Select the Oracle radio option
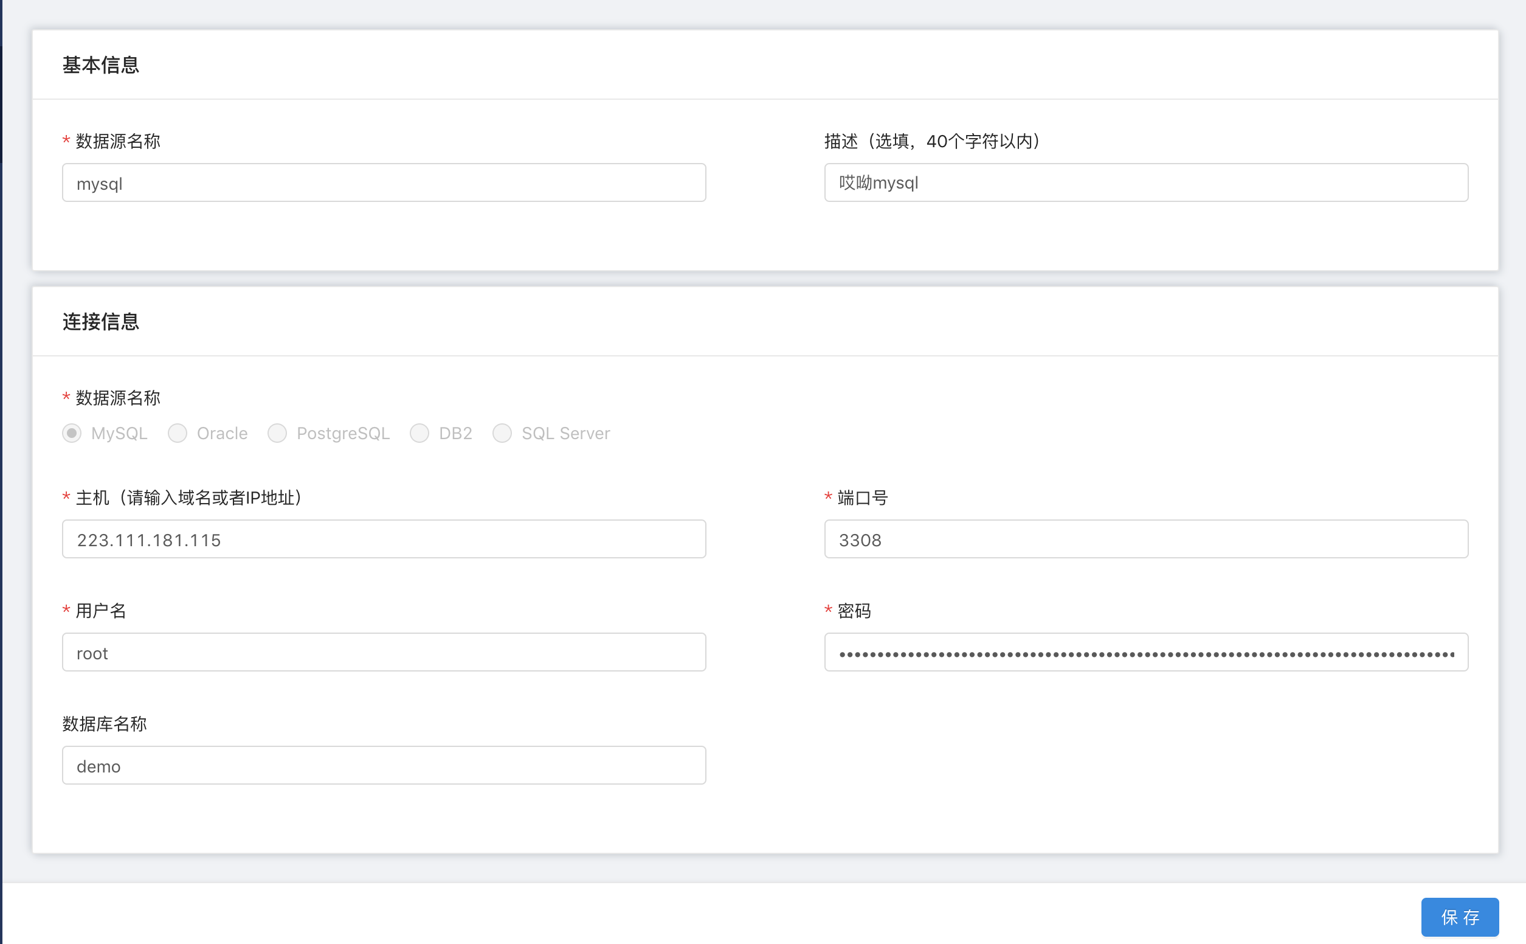 [178, 432]
